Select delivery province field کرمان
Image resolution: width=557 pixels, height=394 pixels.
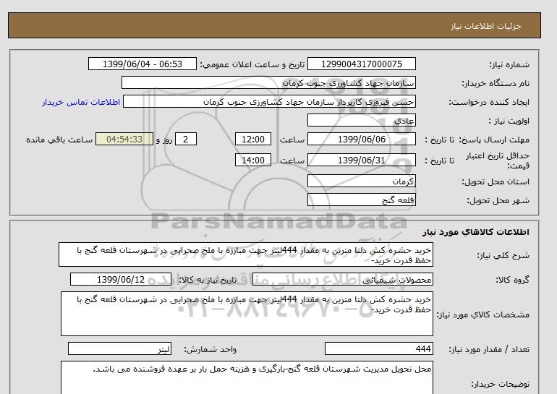tap(361, 181)
